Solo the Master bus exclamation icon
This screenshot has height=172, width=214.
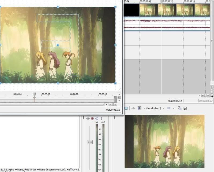(101, 118)
